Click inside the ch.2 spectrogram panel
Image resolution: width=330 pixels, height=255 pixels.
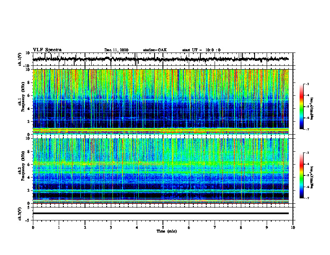tap(160, 171)
